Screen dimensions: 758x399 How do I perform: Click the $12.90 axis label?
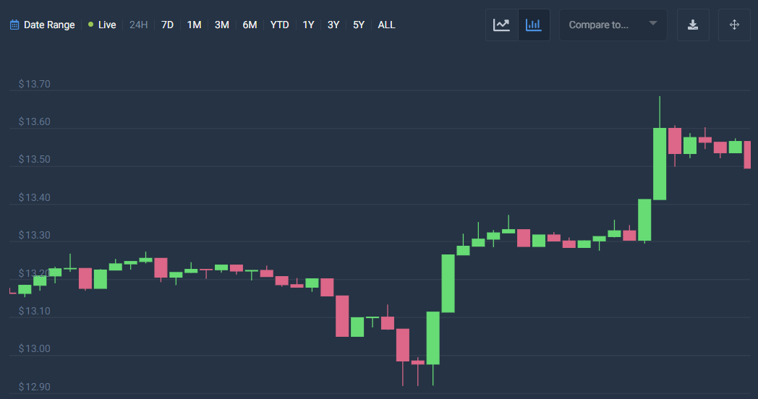[34, 387]
